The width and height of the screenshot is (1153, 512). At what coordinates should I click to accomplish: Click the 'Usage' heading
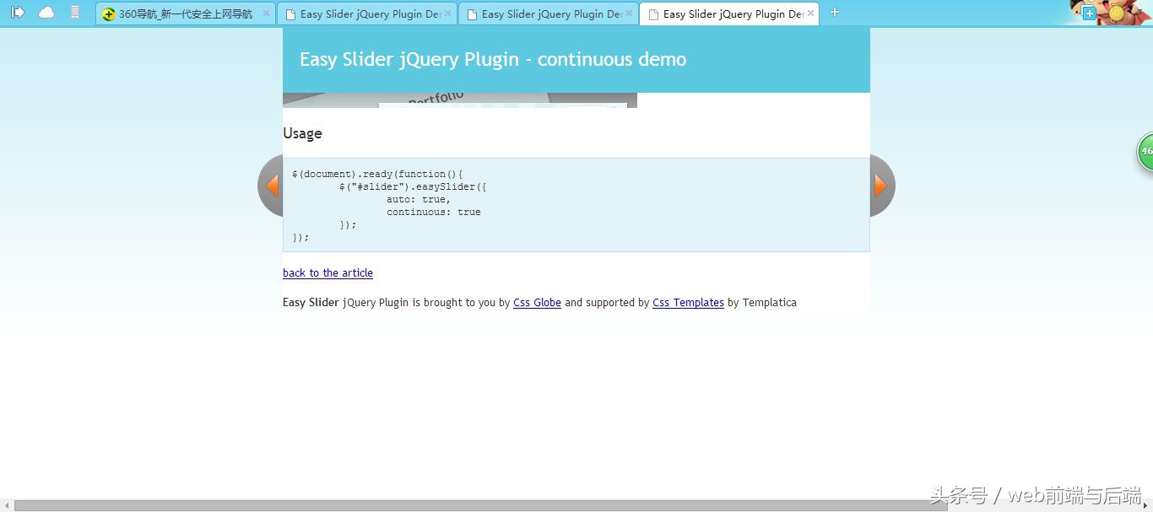point(302,133)
